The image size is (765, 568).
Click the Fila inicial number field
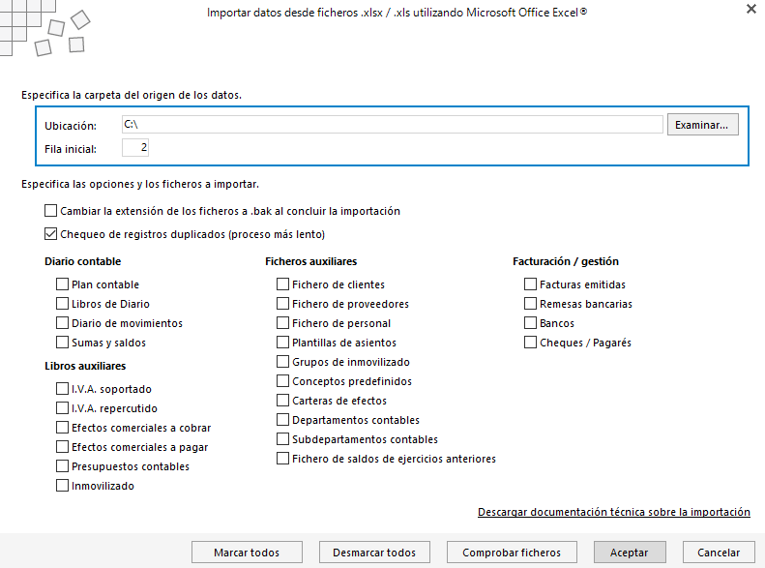coord(135,147)
